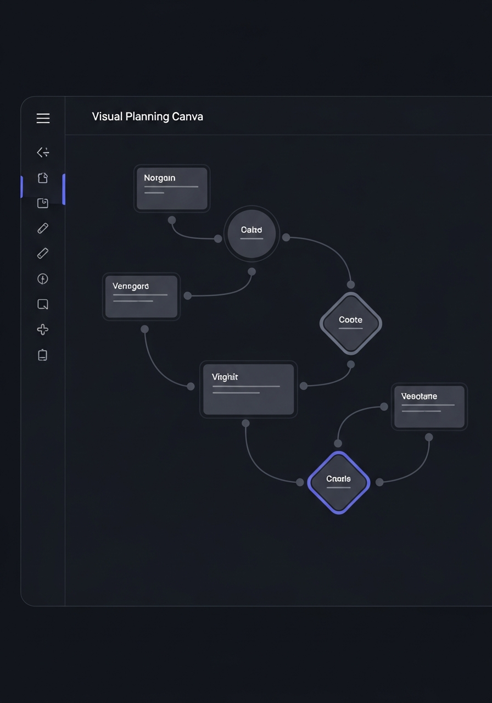Click the top port of Coote diamond
The width and height of the screenshot is (492, 703).
click(351, 284)
